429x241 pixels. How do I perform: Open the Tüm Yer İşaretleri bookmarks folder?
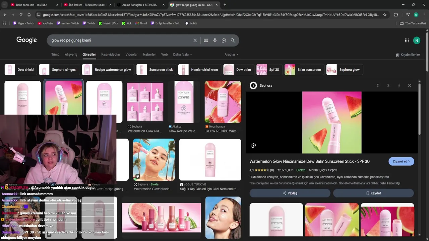pyautogui.click(x=413, y=23)
